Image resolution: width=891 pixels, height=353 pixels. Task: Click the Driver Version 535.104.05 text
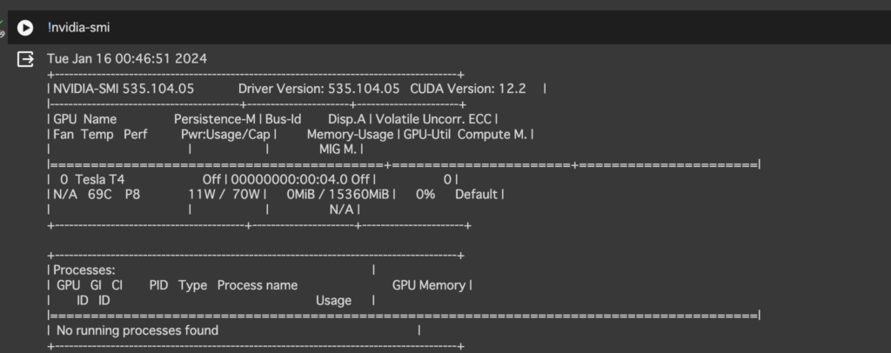[318, 89]
